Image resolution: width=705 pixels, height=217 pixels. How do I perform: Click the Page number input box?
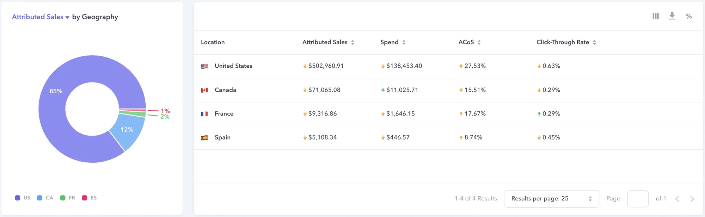coord(638,199)
